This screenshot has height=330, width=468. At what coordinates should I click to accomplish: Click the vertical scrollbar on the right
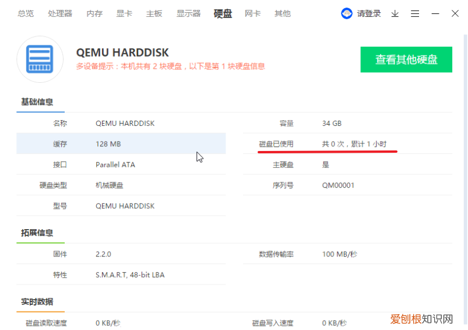click(465, 179)
